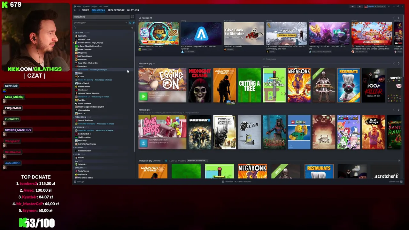Open the announcements megaphone icon
Viewport: 409px width, 230px height.
click(x=352, y=6)
